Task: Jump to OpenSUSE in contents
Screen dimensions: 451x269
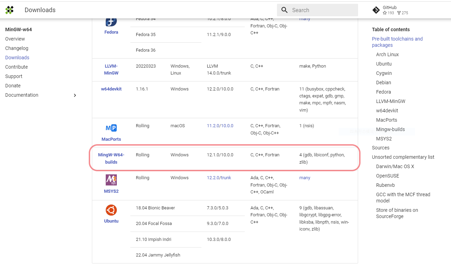Action: click(x=388, y=176)
